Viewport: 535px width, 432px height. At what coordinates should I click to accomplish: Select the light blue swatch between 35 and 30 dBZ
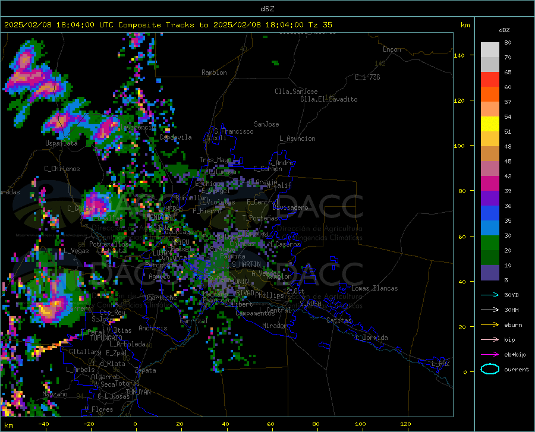click(490, 228)
